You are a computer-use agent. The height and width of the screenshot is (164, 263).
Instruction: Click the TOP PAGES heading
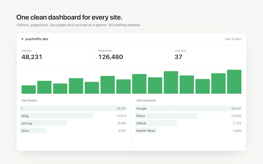(29, 101)
